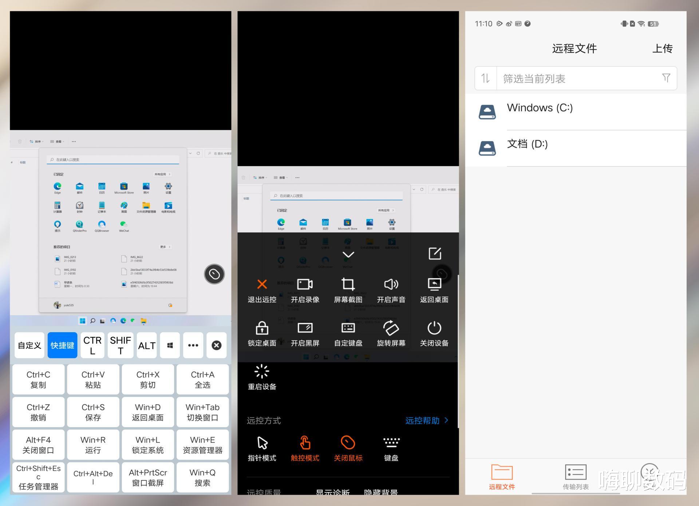Click the 退出远控 exit remote icon

click(262, 284)
